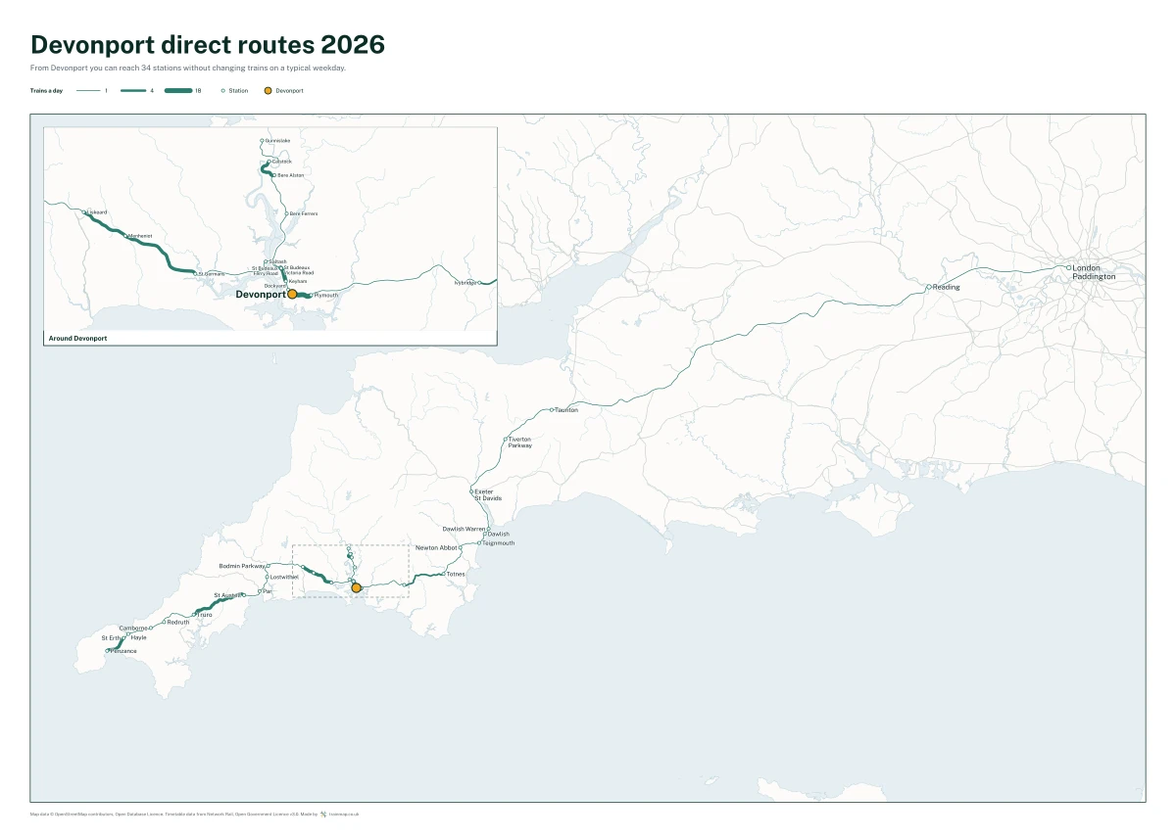Click the Plymouth station label in the inset
This screenshot has width=1176, height=840.
pos(326,295)
